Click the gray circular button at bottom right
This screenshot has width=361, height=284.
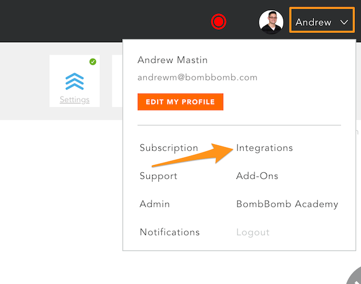[x=355, y=277]
